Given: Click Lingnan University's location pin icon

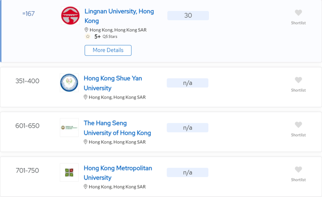Looking at the screenshot, I should 86,30.
